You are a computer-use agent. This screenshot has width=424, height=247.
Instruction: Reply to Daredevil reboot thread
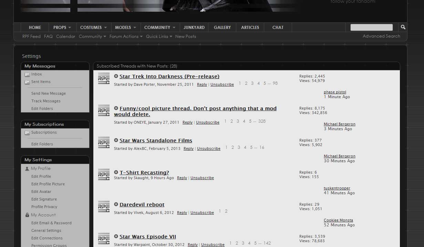[x=182, y=213]
